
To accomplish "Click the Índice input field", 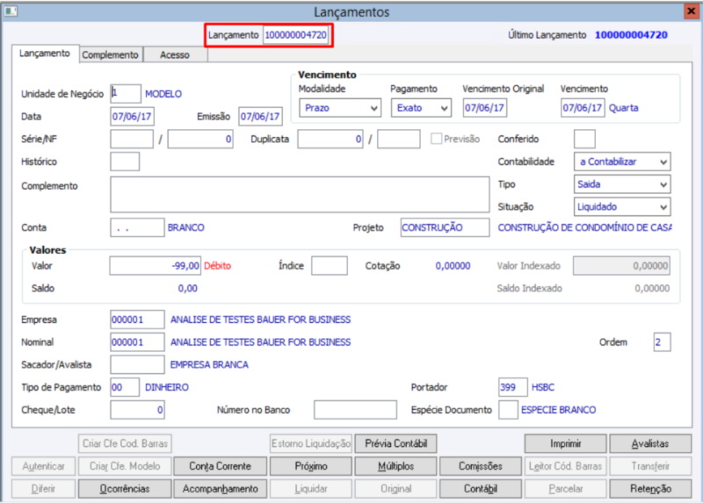I will pos(329,266).
